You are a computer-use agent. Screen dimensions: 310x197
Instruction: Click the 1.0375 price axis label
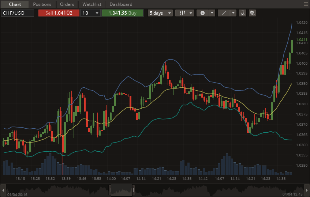pos(302,114)
